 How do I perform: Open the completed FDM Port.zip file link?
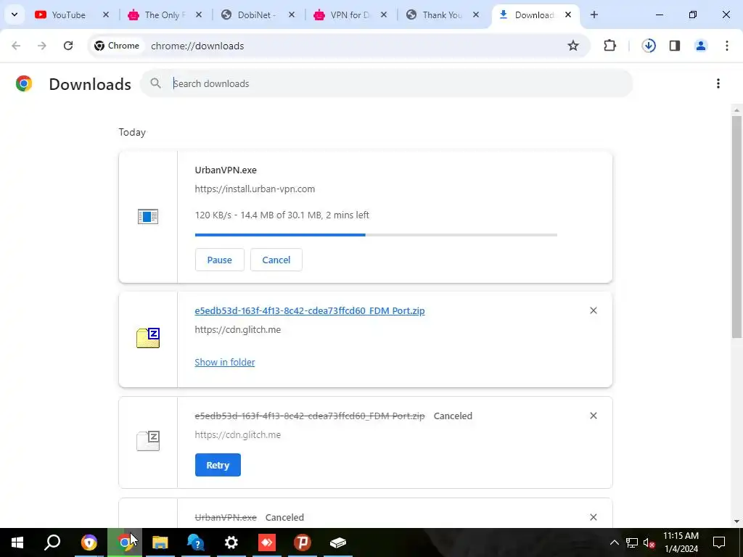click(310, 310)
